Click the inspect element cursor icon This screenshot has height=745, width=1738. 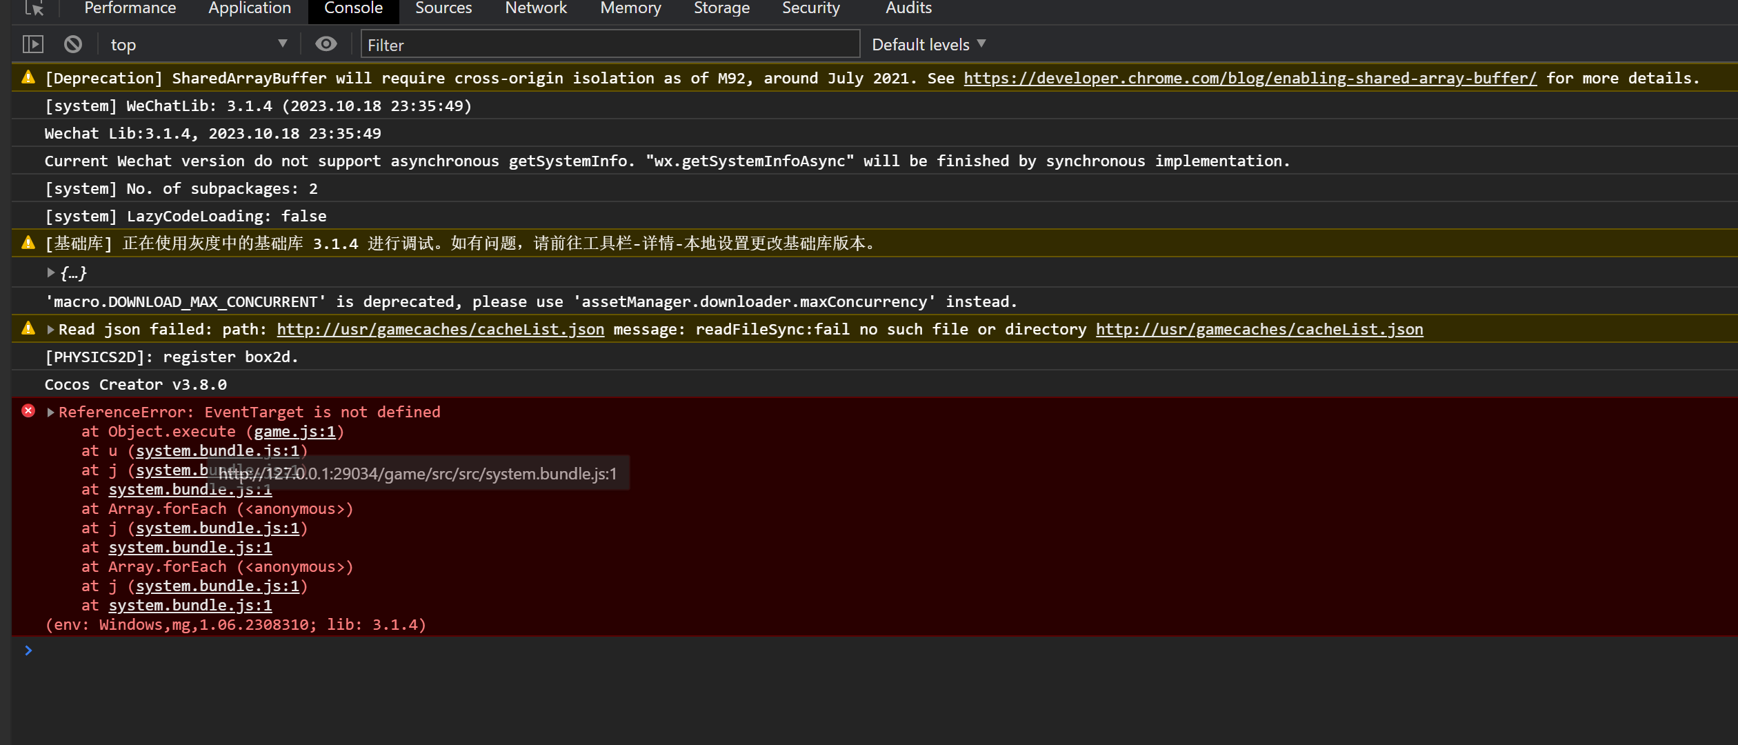click(x=34, y=8)
